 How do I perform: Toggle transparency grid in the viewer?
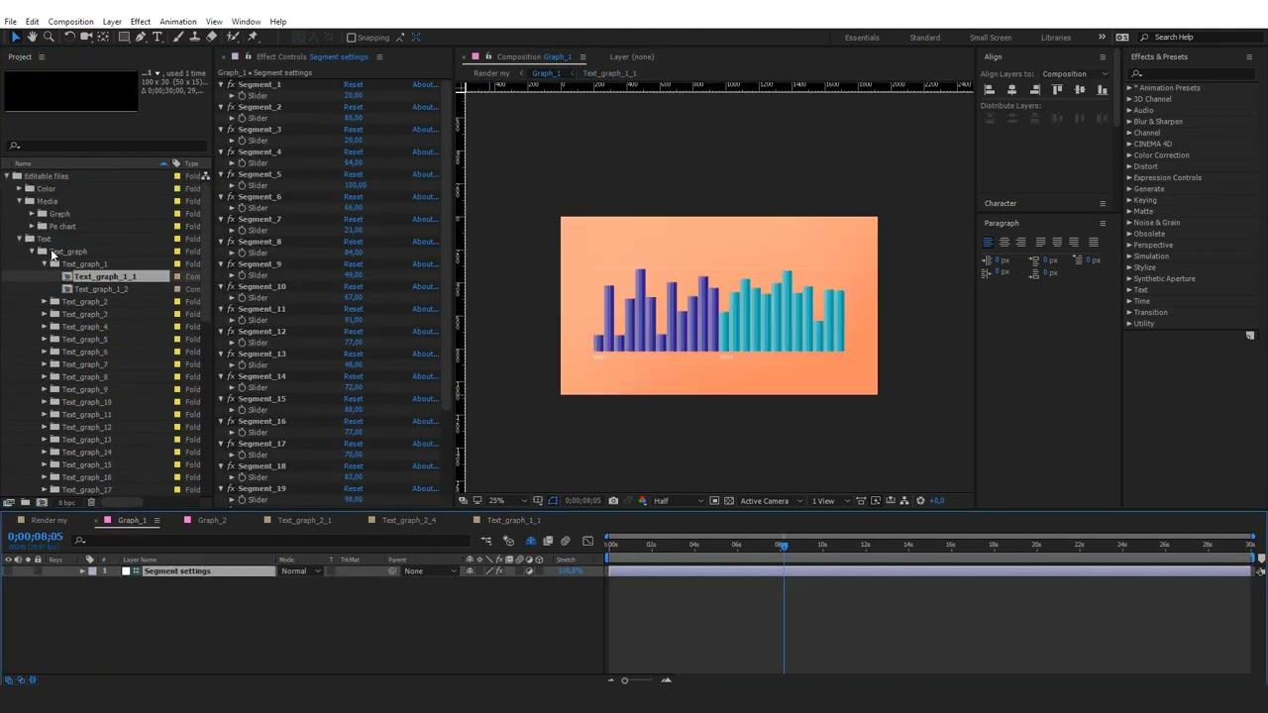(x=729, y=501)
